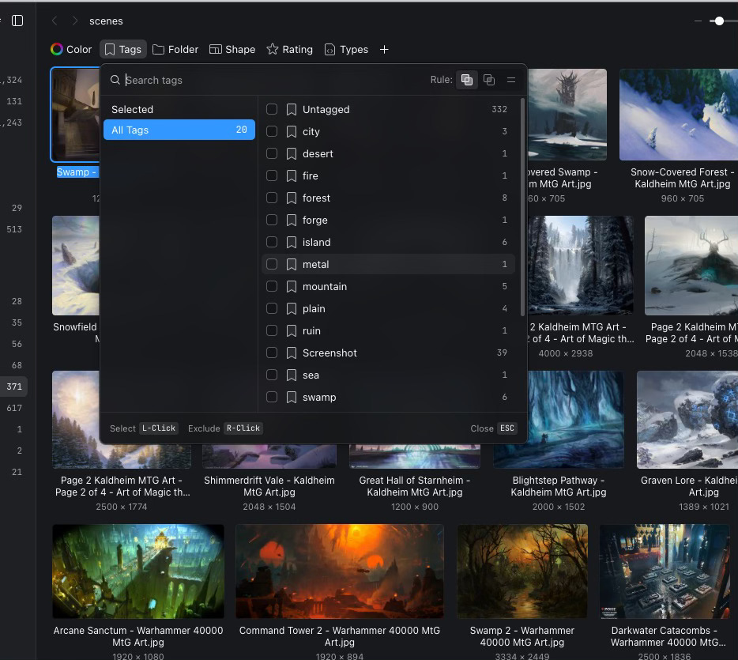Select the sidebar row with count 371

[x=13, y=387]
